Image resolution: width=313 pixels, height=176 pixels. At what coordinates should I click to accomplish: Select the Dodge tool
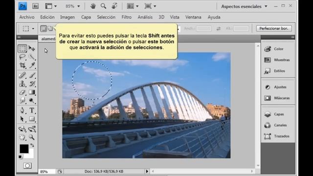(32, 100)
